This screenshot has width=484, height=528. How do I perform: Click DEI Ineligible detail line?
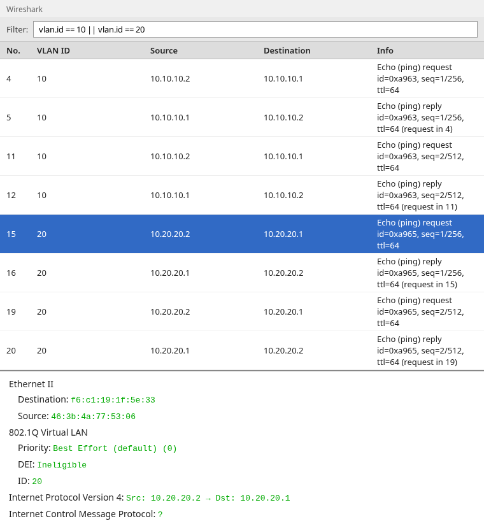pyautogui.click(x=52, y=465)
